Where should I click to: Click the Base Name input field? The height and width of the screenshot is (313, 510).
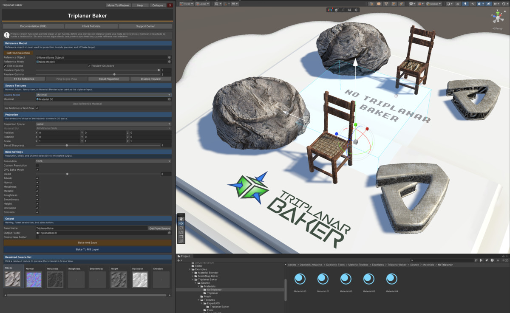[x=91, y=228]
